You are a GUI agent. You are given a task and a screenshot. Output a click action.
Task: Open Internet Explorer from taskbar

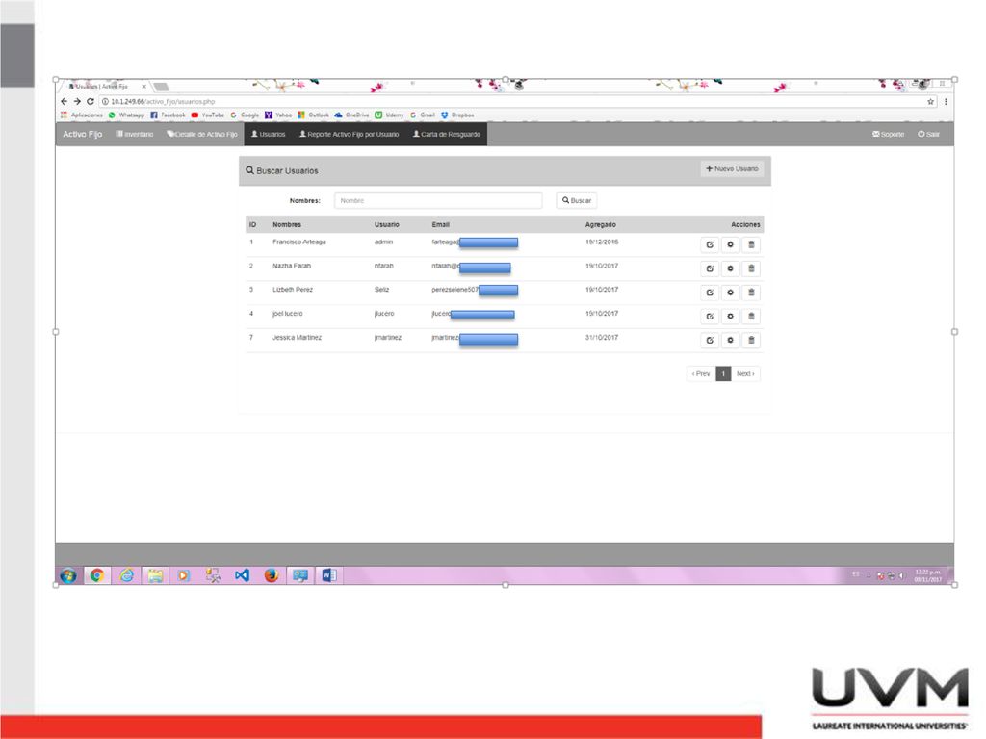click(x=126, y=575)
